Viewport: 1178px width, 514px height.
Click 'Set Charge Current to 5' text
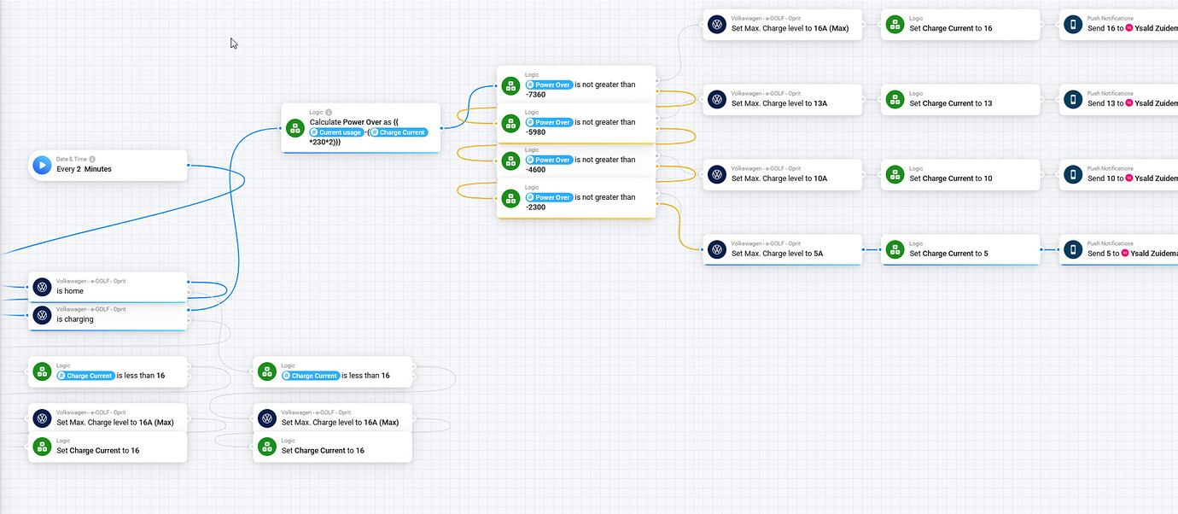(x=949, y=254)
